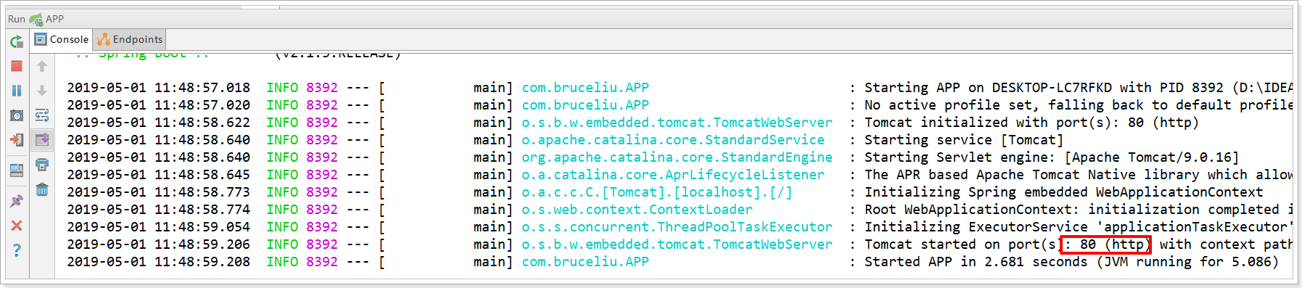Toggle scroll to end of console
Image resolution: width=1302 pixels, height=288 pixels.
[42, 140]
